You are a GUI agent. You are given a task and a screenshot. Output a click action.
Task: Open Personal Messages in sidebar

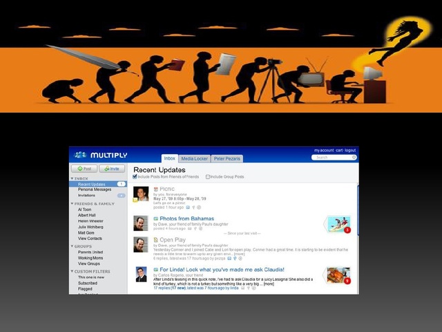[95, 190]
